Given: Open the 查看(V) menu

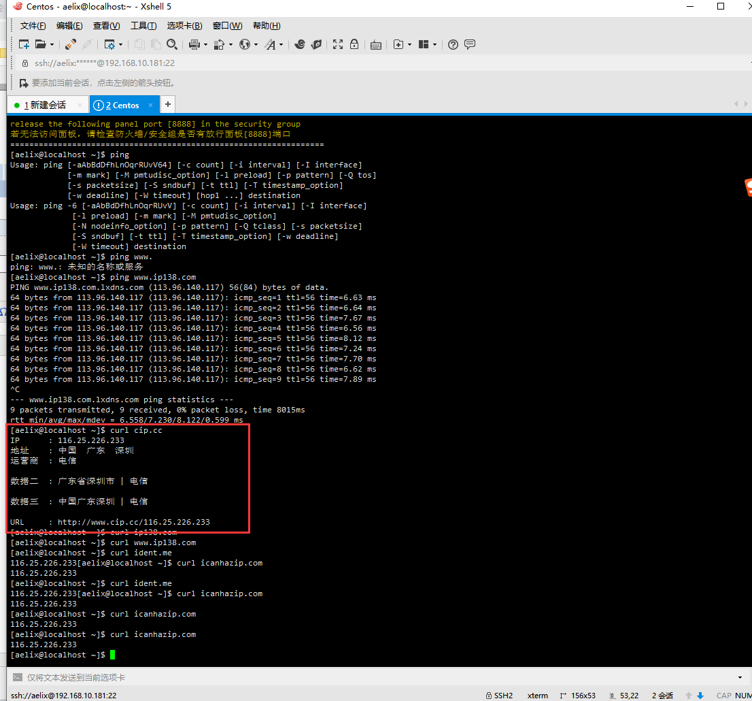Looking at the screenshot, I should coord(106,25).
